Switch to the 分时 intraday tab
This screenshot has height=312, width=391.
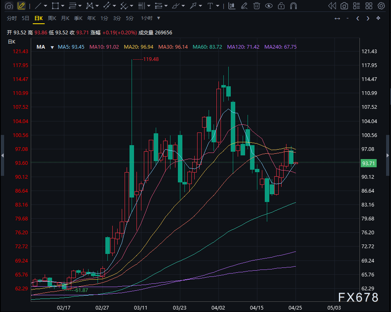click(x=12, y=18)
